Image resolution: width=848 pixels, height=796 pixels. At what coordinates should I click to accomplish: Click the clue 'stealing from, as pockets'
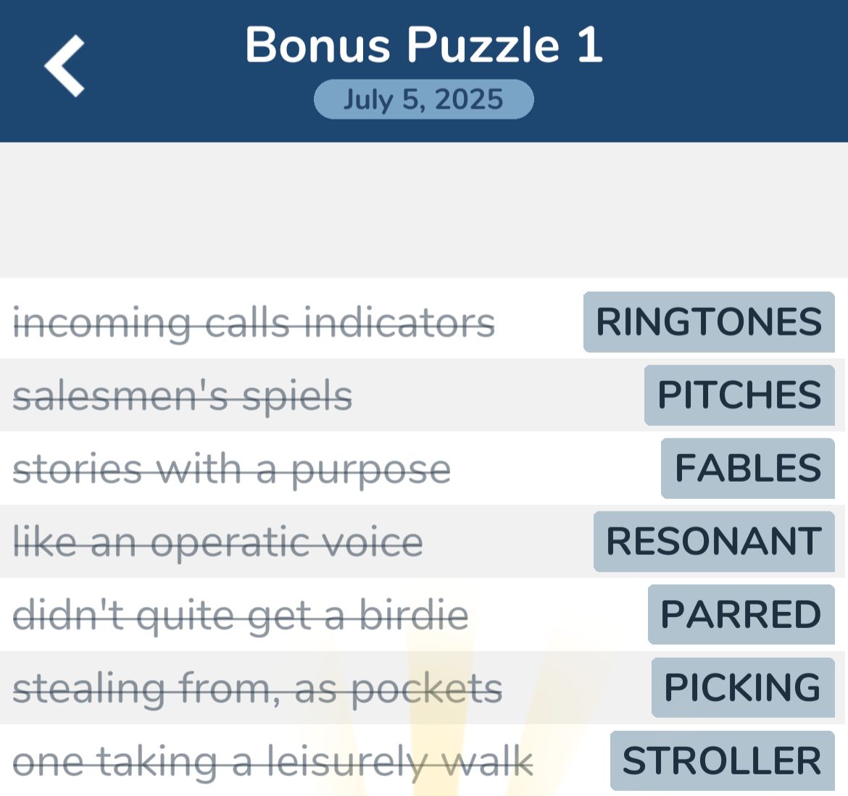pos(257,688)
